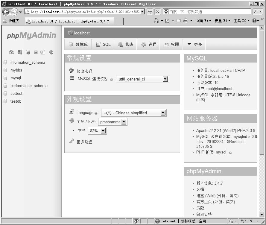Click the Refresh icon beside the address bar
This screenshot has width=266, height=225.
150,12
